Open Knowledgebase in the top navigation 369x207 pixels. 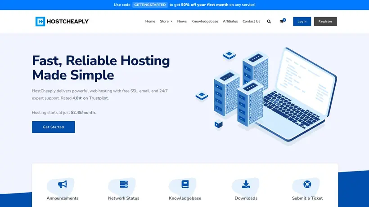pyautogui.click(x=205, y=22)
